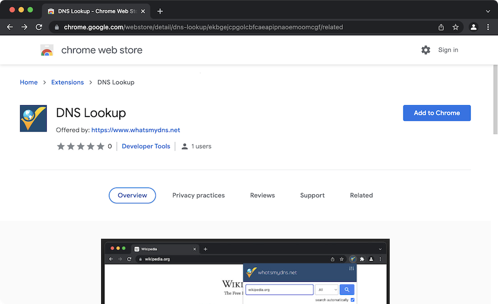Click the Sign in link
Screen dimensions: 498x304
(448, 50)
